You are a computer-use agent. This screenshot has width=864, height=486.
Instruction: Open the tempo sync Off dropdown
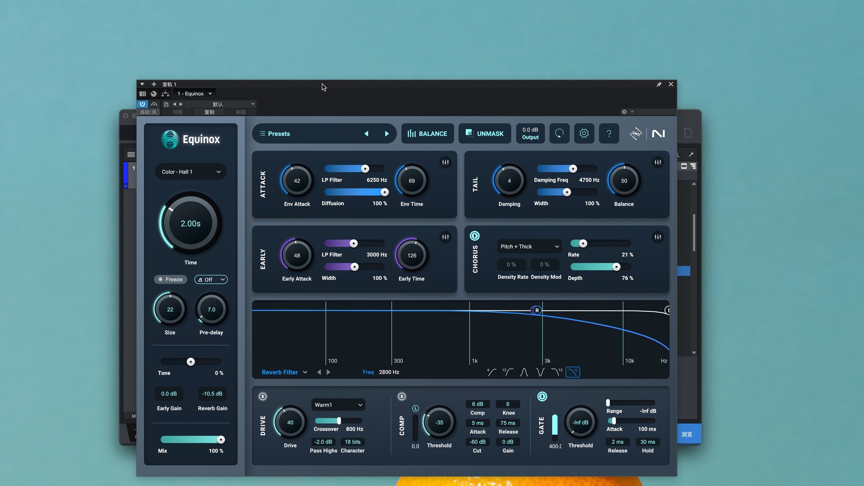(211, 280)
